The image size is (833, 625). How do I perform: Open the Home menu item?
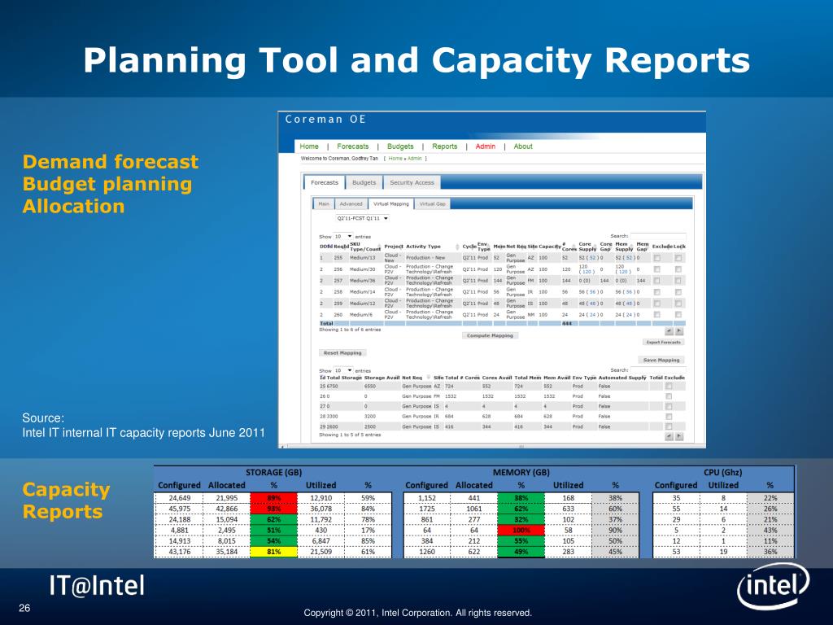(x=309, y=146)
